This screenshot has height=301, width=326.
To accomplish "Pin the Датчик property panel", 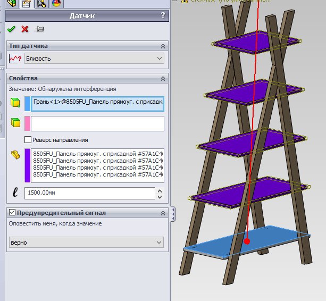I will pos(38,29).
